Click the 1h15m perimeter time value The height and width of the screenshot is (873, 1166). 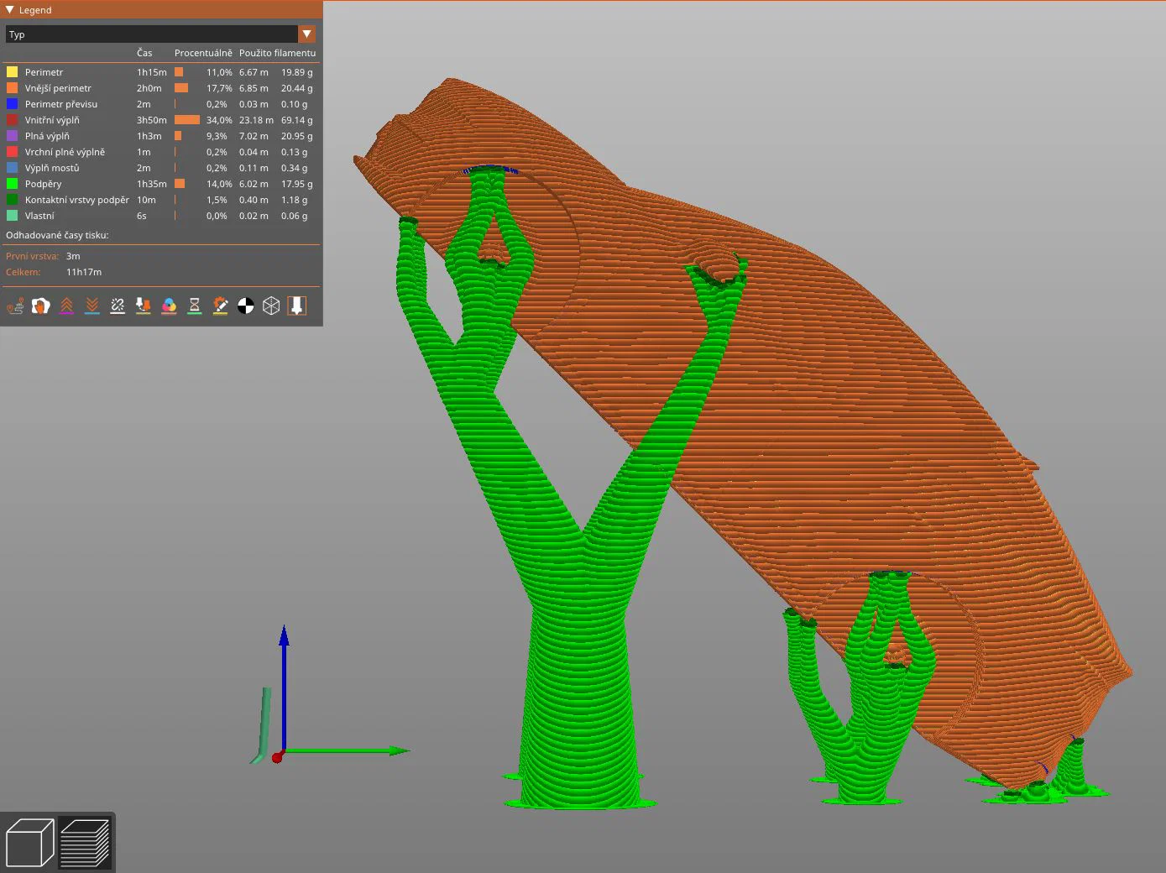152,72
